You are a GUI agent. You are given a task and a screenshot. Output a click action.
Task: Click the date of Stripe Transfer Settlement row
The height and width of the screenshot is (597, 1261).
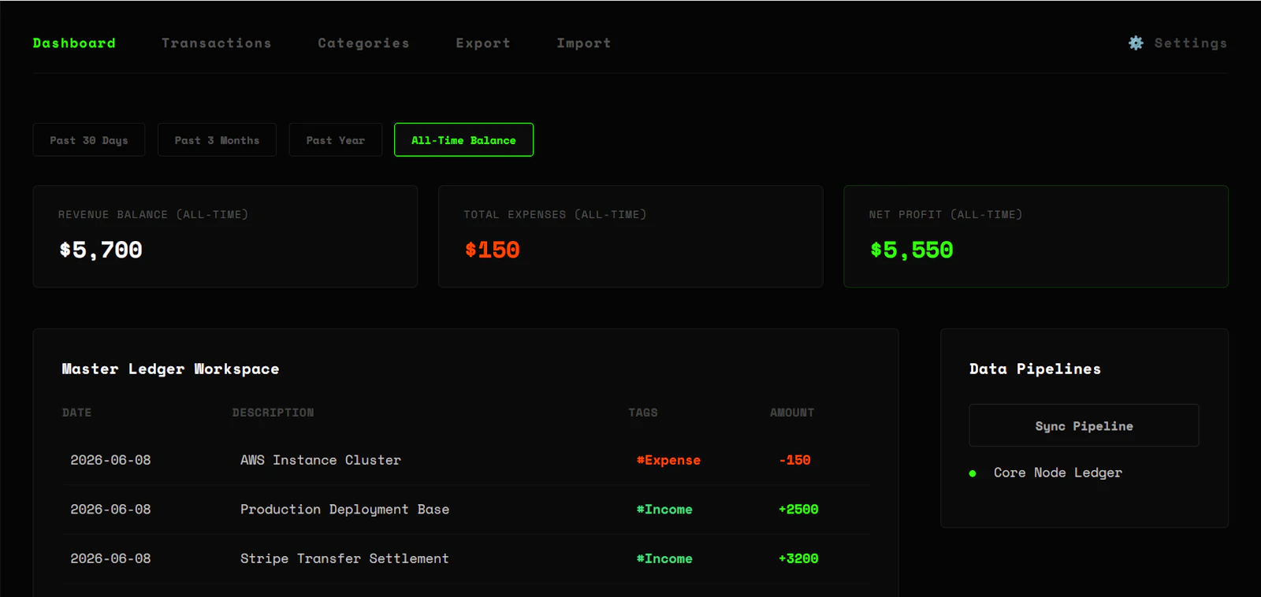tap(110, 558)
